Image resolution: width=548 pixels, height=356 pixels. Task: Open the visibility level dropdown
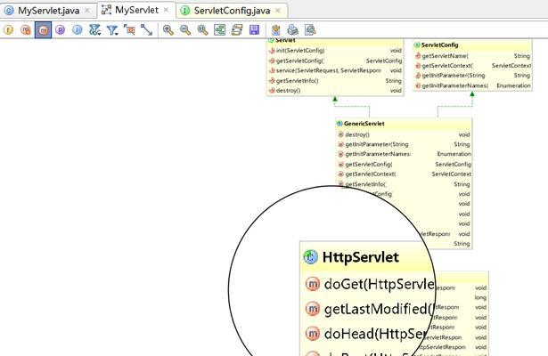[x=94, y=30]
